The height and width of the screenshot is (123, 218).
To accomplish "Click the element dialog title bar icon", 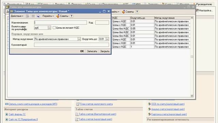I will pos(12,11).
